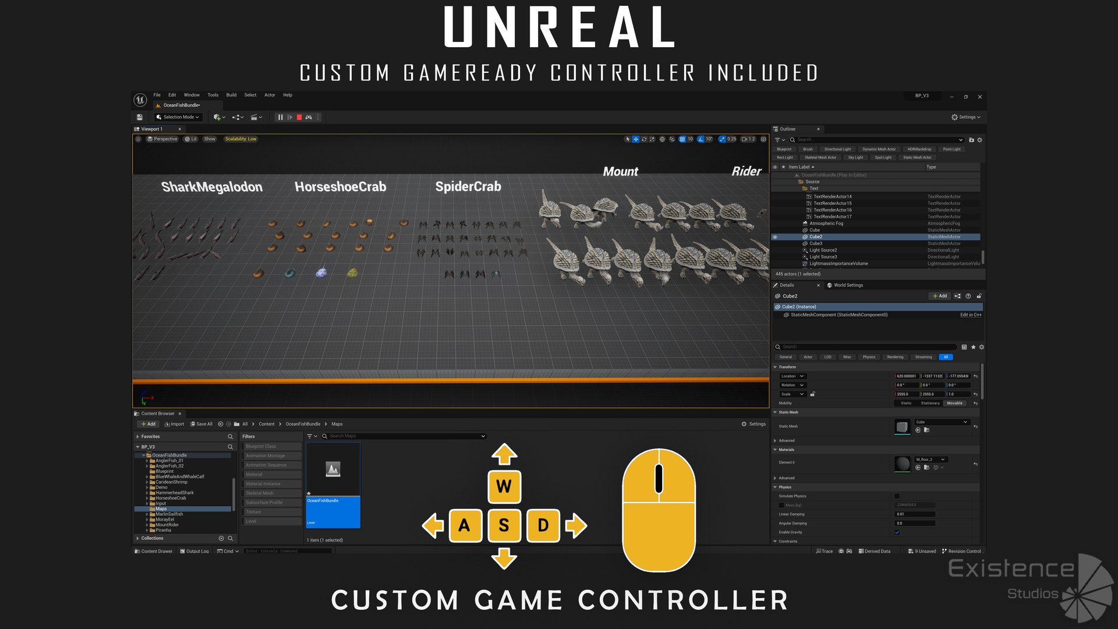This screenshot has width=1118, height=629.
Task: Expand the HammerheadShark folder
Action: 147,493
